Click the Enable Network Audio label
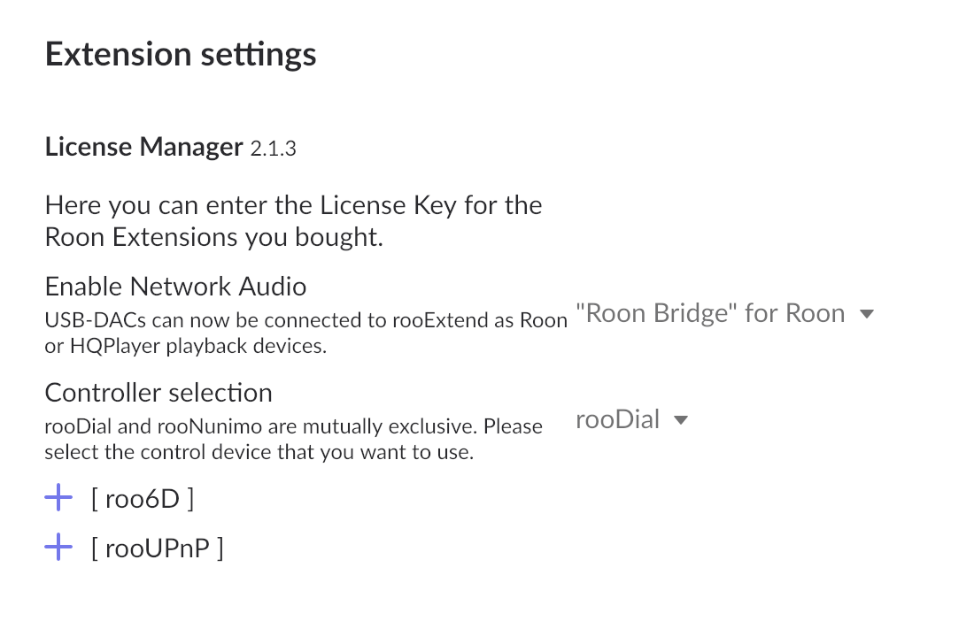 coord(176,287)
